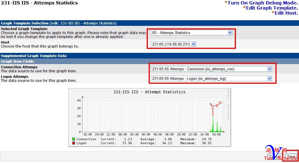The image size is (299, 163).
Task: Click the green Connection legend swatch
Action: [x=73, y=139]
